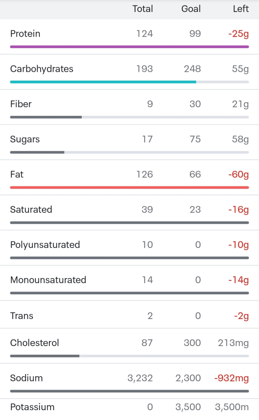Open the Cholesterol row label

coord(35,343)
